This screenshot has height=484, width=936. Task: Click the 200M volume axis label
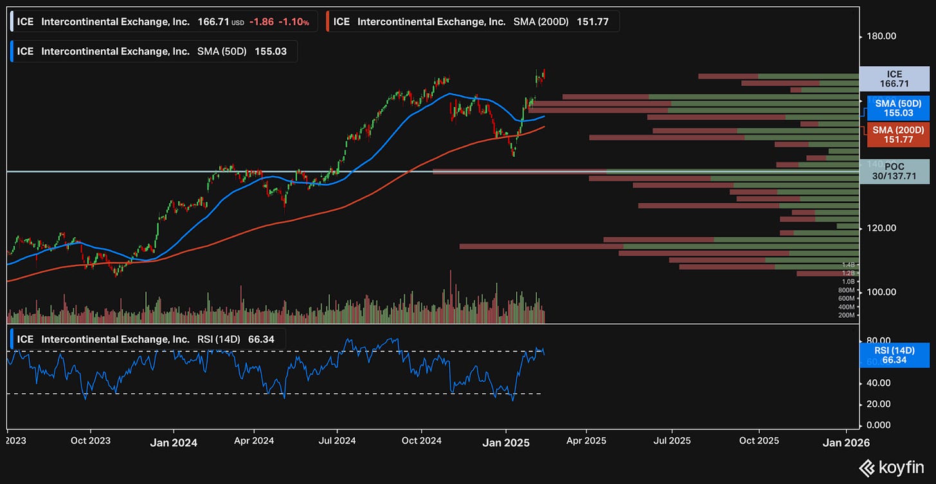[847, 315]
